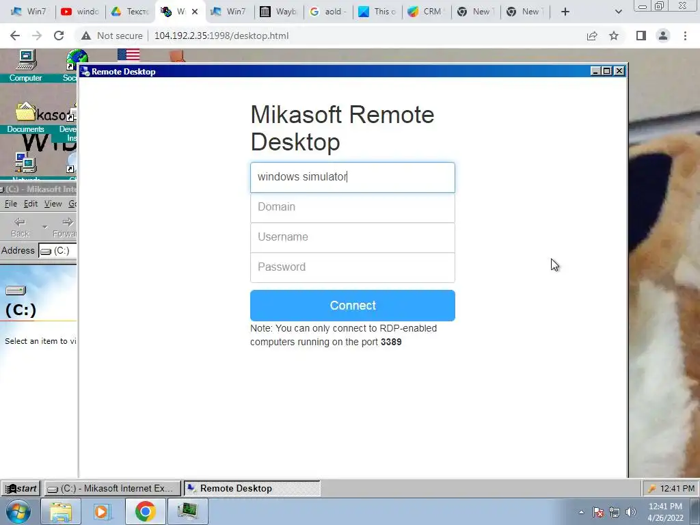This screenshot has width=700, height=525.
Task: Show hidden tray icons arrow
Action: pos(581,512)
